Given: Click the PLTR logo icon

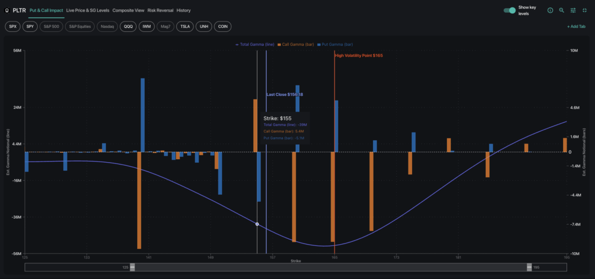Looking at the screenshot, I should (6, 10).
